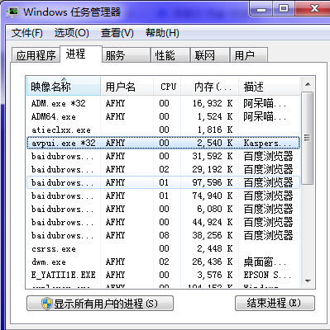Click 3,576 K memory value
330x330 pixels.
click(x=215, y=275)
